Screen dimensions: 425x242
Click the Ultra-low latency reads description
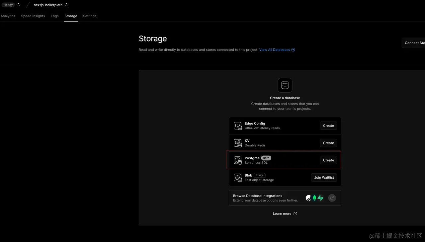tap(262, 128)
